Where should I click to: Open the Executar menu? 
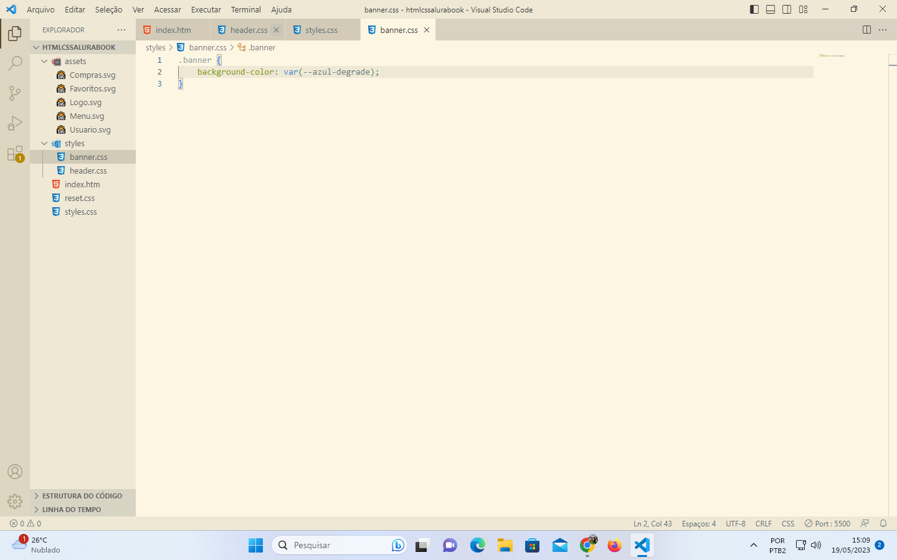206,9
